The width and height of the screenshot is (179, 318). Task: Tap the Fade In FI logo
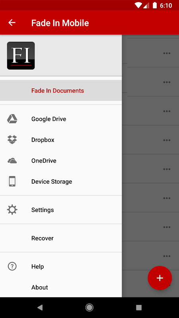(x=21, y=56)
